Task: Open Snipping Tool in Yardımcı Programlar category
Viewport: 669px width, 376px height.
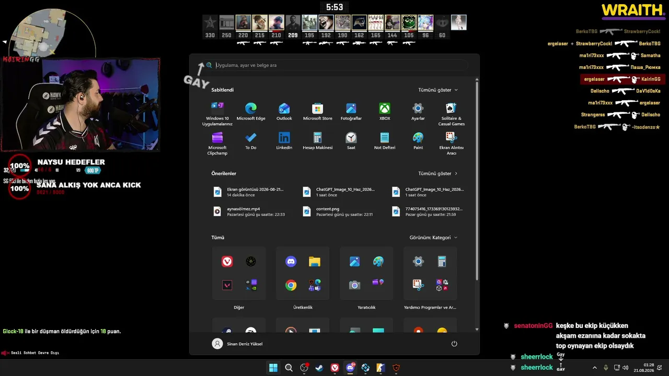Action: (419, 285)
